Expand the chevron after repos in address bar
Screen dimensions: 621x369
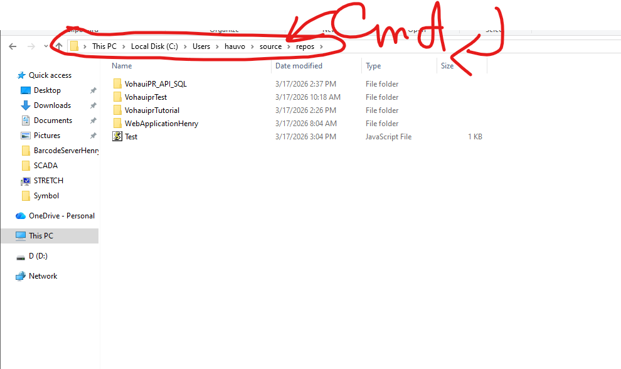pyautogui.click(x=321, y=47)
